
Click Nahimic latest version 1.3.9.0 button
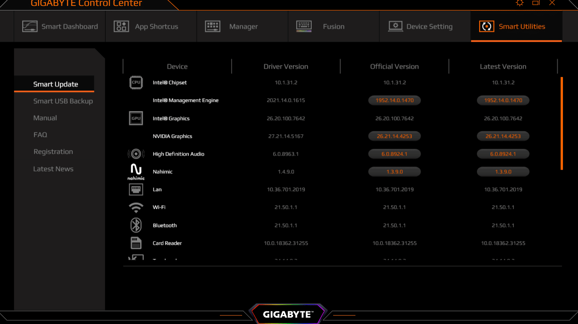[503, 172]
